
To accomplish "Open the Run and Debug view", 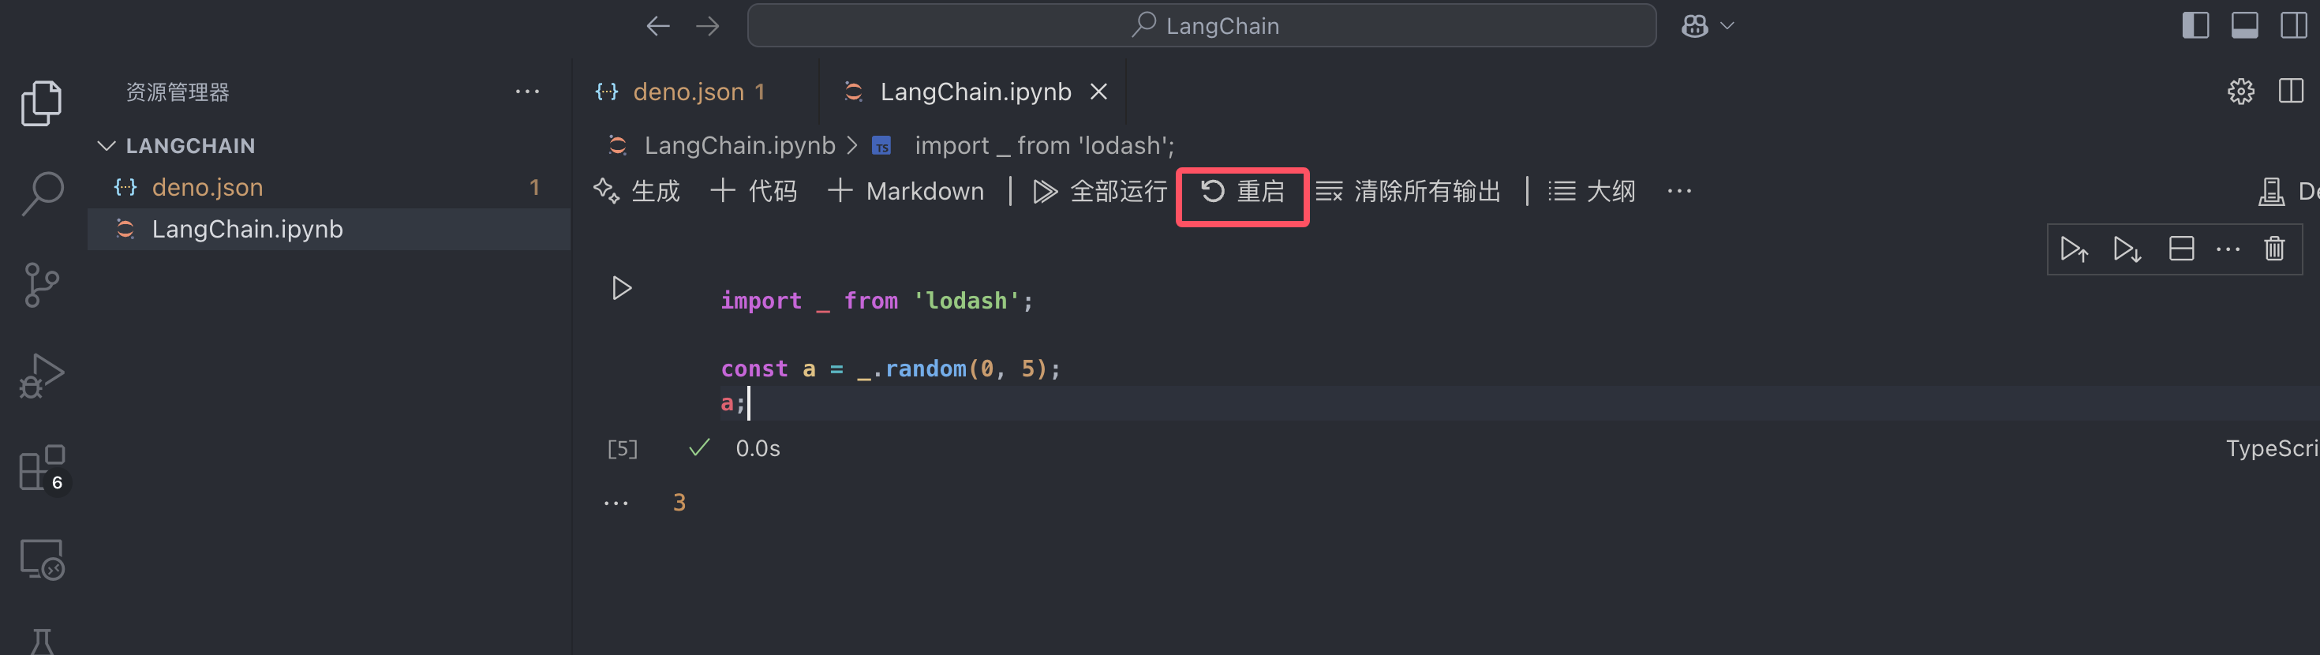I will (x=41, y=376).
